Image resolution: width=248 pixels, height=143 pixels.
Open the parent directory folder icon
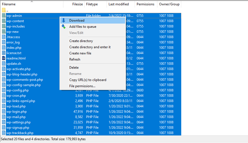4,10
